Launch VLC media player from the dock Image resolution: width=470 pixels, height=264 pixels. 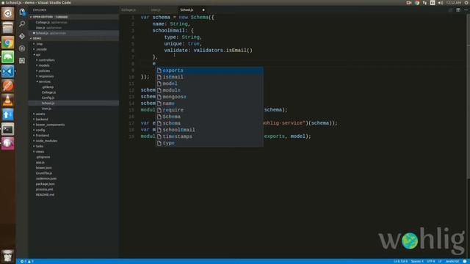(x=8, y=100)
